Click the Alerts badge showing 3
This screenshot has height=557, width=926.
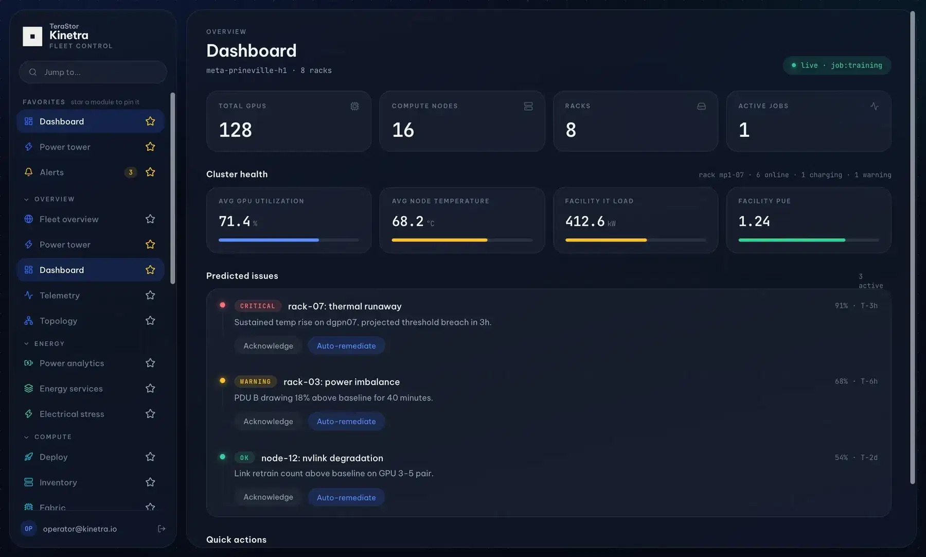coord(131,172)
